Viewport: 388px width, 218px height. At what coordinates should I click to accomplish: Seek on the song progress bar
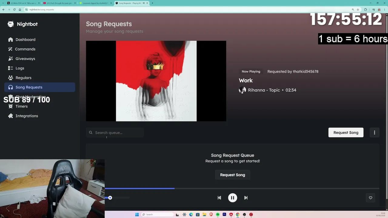coord(242,188)
